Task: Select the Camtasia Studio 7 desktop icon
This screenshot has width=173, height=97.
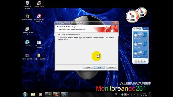Action: 27,31
